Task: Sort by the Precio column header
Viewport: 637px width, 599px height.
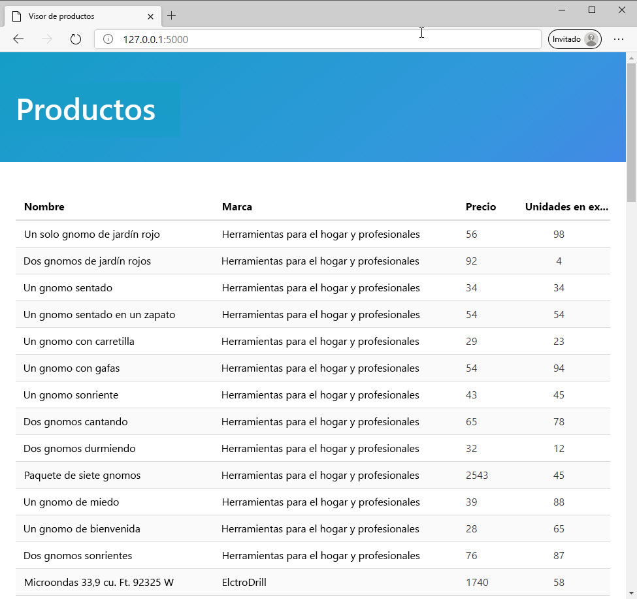Action: pyautogui.click(x=480, y=206)
